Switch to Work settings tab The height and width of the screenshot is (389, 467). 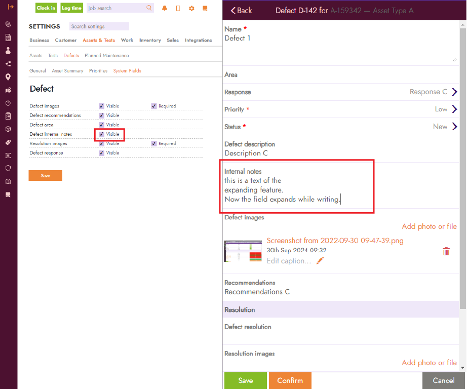click(127, 40)
